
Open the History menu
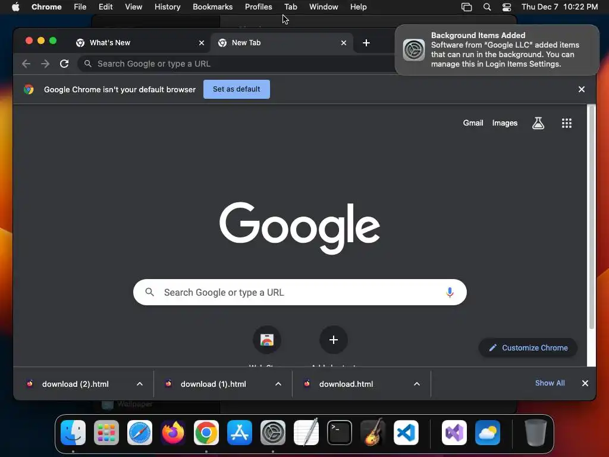[167, 7]
